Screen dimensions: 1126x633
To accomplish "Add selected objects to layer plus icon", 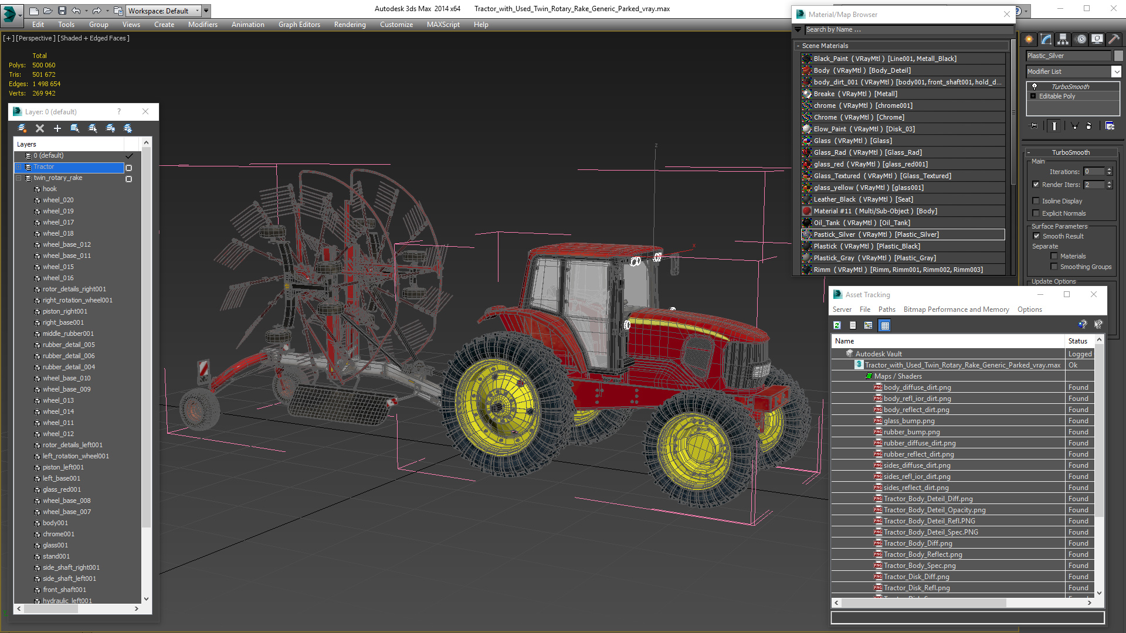I will 57,128.
